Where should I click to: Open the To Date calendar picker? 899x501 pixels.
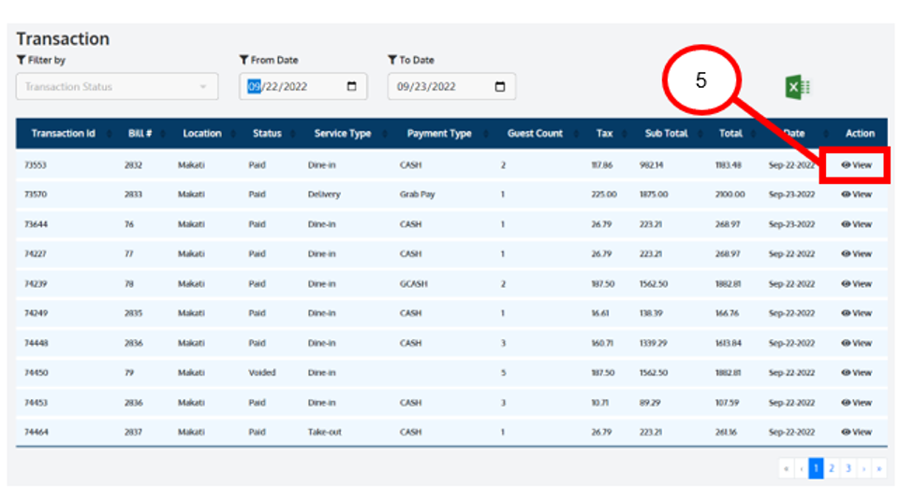500,86
